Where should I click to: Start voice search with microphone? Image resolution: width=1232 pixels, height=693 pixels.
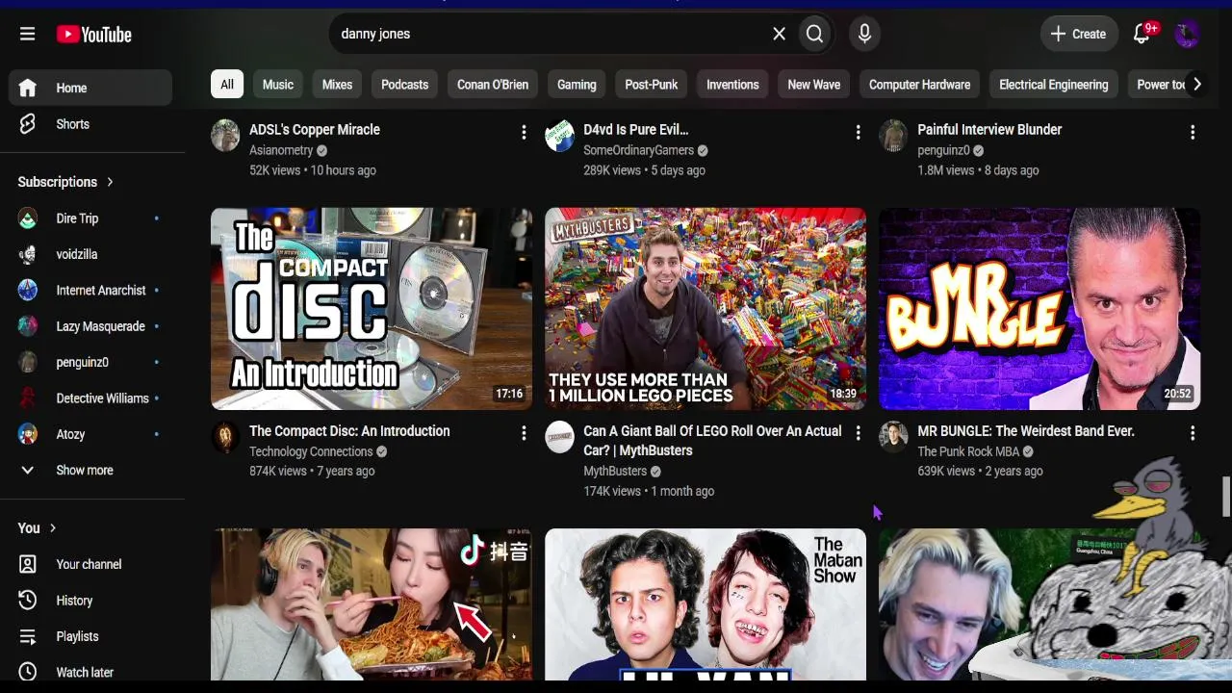click(x=864, y=34)
